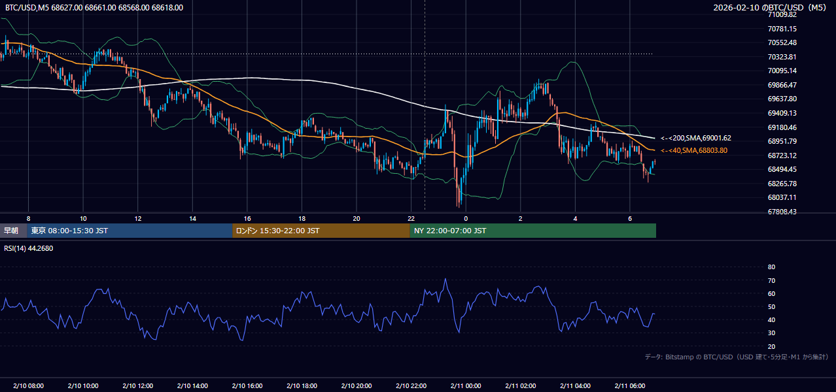Click the 70781.15 price axis label

[x=782, y=29]
